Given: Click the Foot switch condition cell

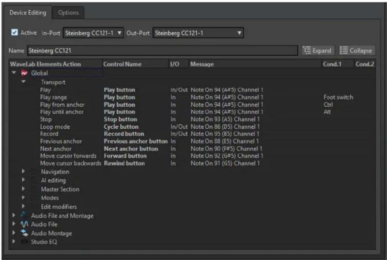Looking at the screenshot, I should 338,97.
